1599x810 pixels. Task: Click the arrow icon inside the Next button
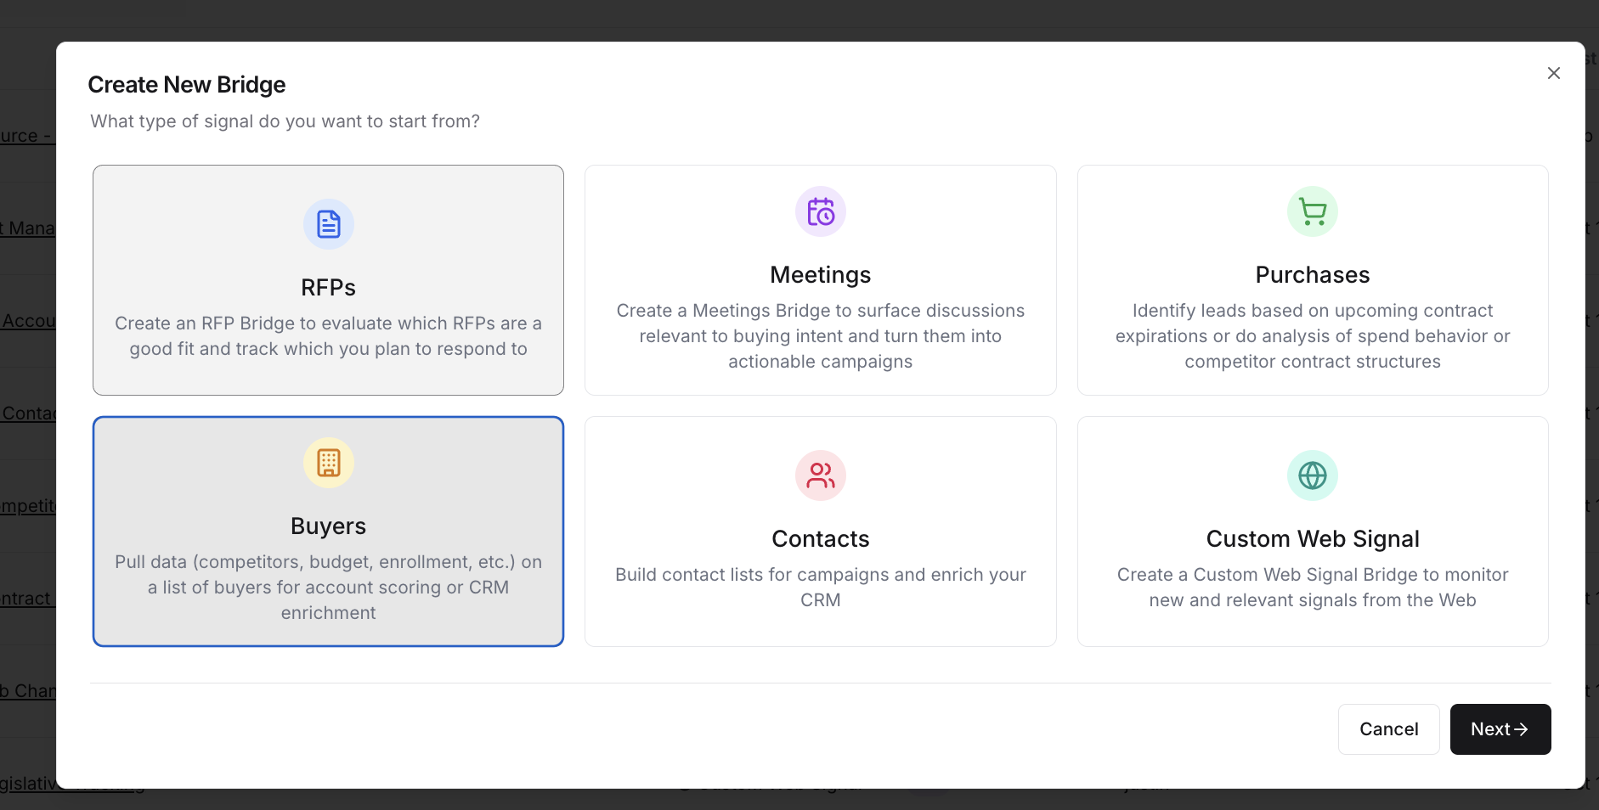[1520, 728]
